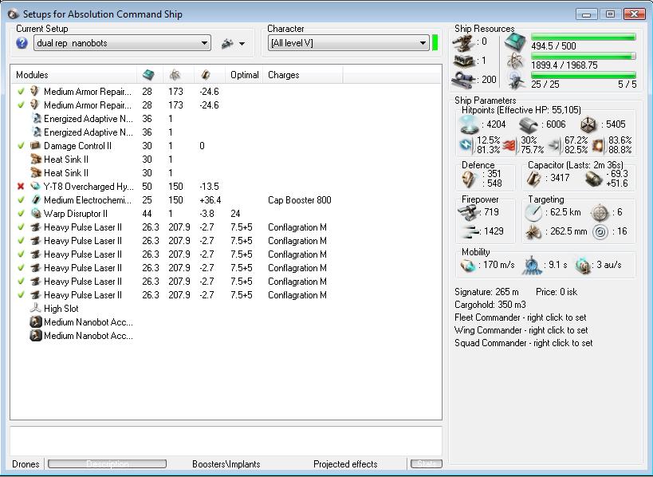The image size is (653, 477).
Task: Click the Charges column header
Action: pos(303,75)
